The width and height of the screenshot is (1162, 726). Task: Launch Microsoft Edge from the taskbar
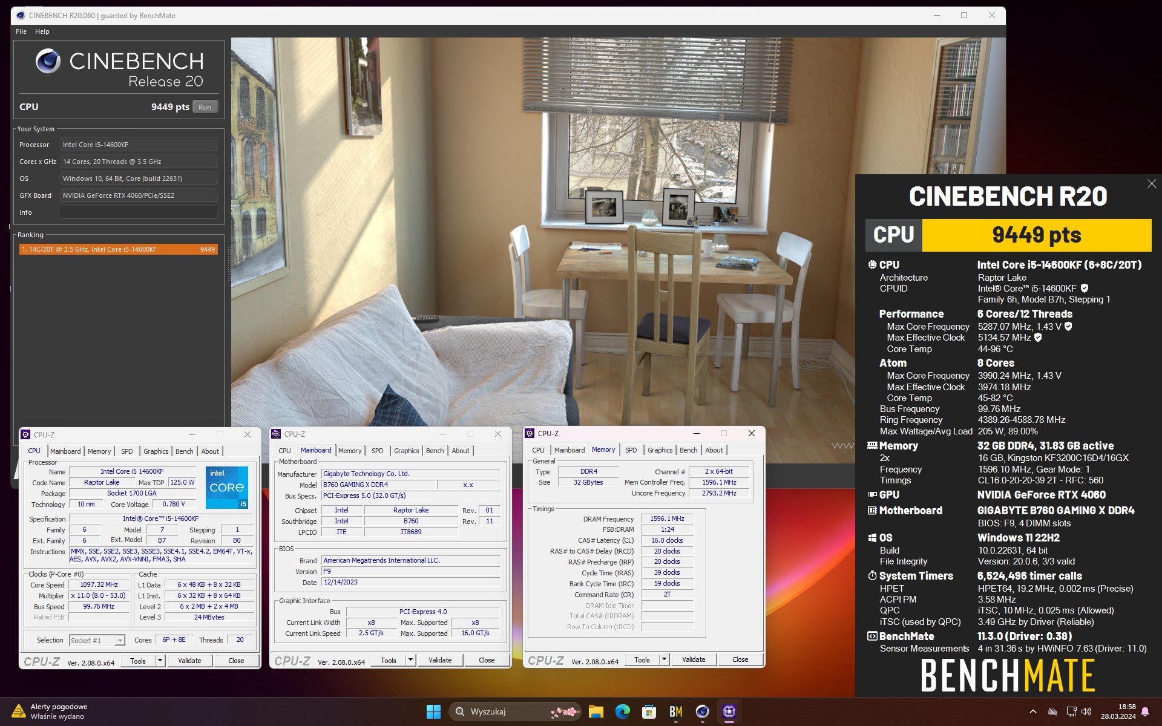(x=623, y=711)
